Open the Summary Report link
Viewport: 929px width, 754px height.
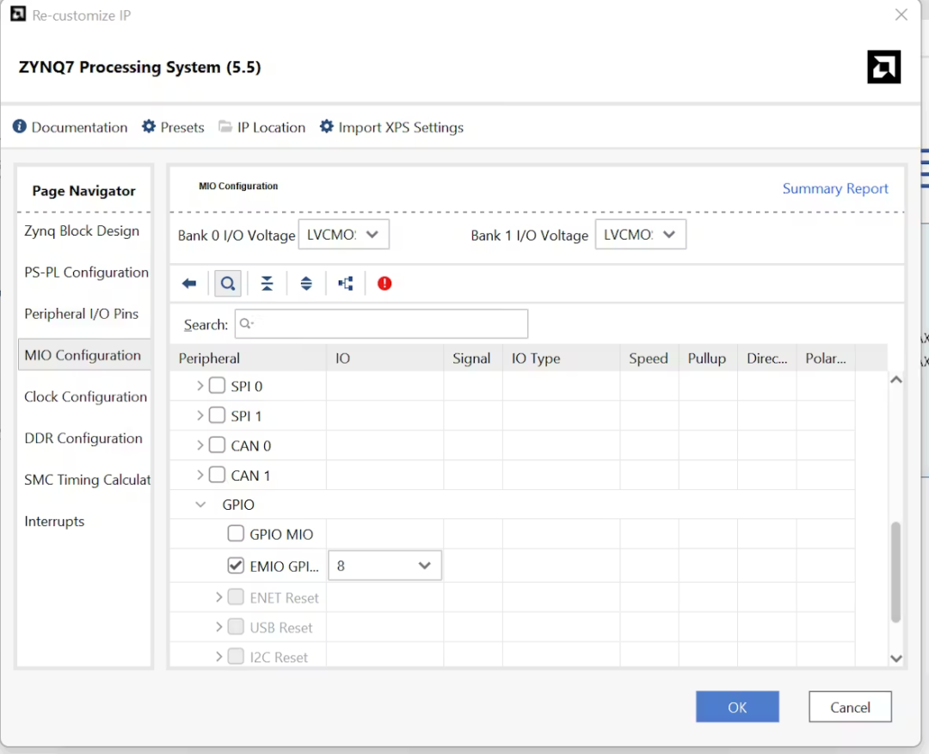(x=835, y=188)
